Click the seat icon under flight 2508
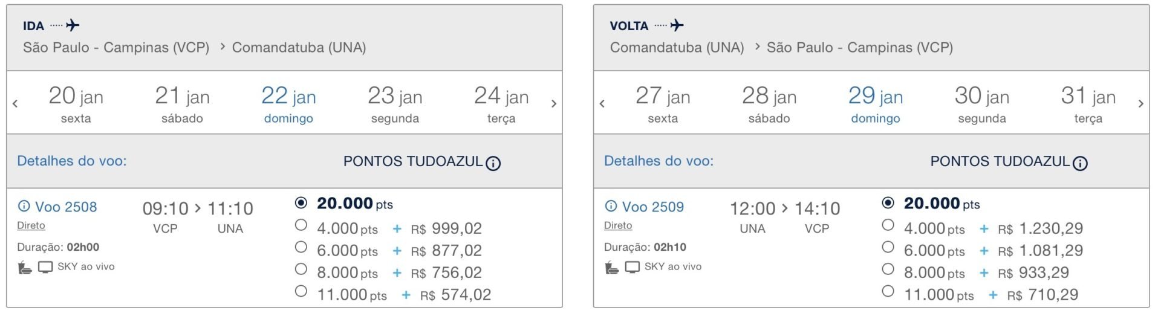This screenshot has width=1161, height=313. click(x=25, y=267)
